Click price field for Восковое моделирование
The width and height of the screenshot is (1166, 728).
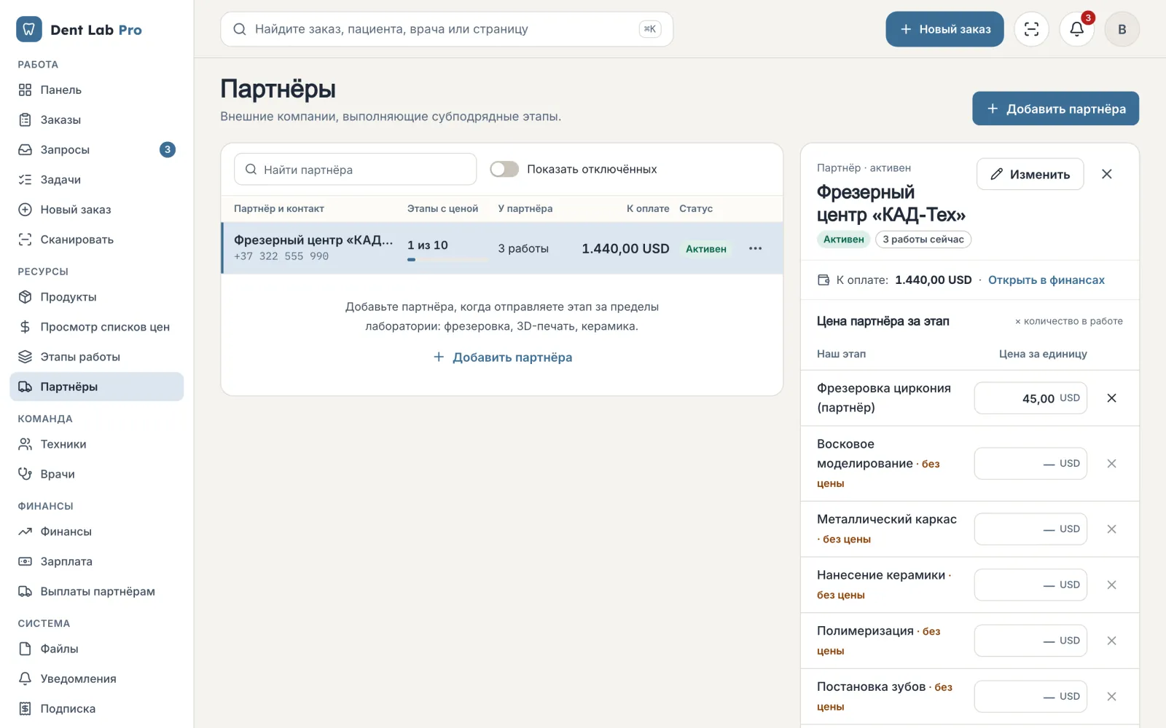tap(1030, 464)
